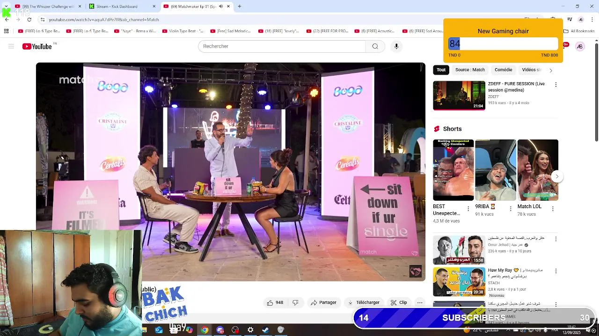Click the browser address bar URL
Screen dimensions: 599x336
(x=104, y=20)
